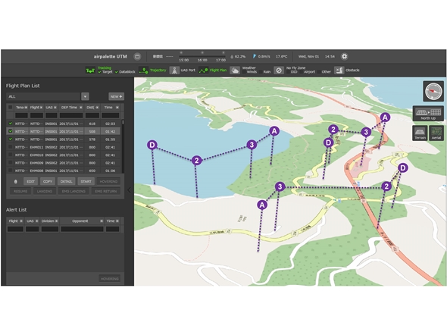This screenshot has height=335, width=447.
Task: Select the flight plan row EHM008
Action: pos(64,171)
